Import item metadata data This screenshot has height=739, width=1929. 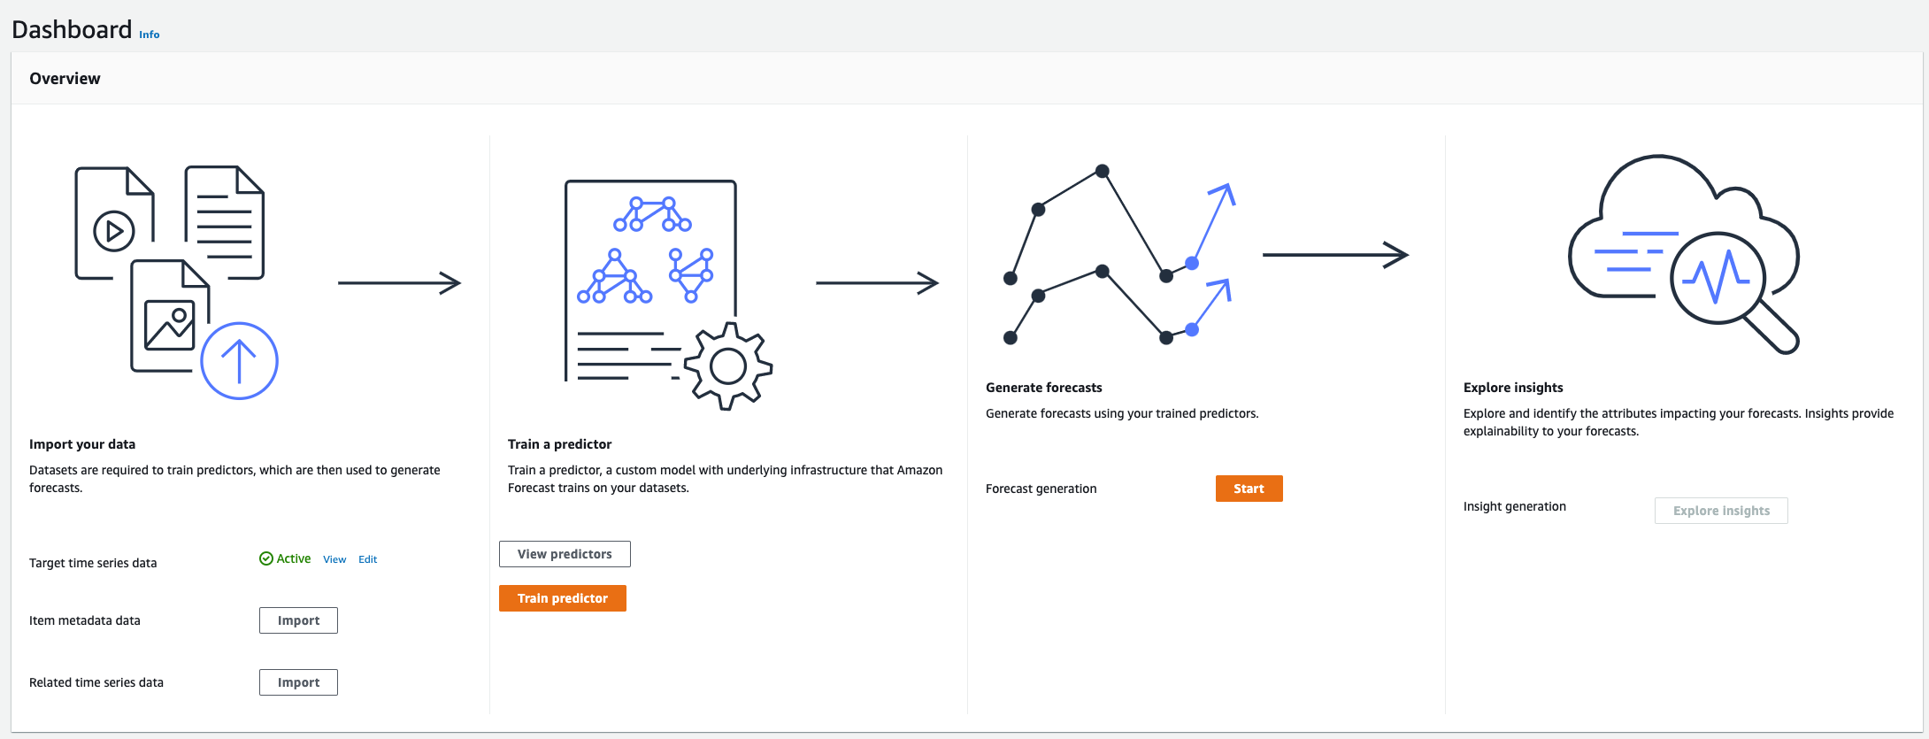click(298, 620)
